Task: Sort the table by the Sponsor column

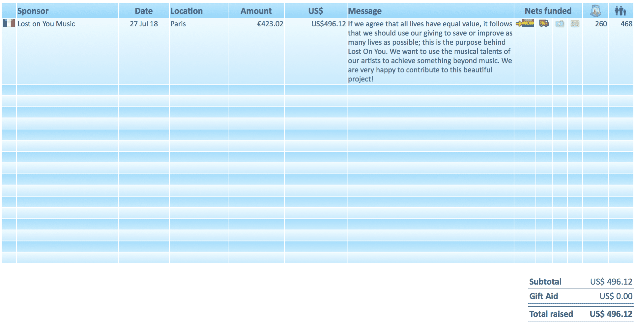Action: pos(33,11)
